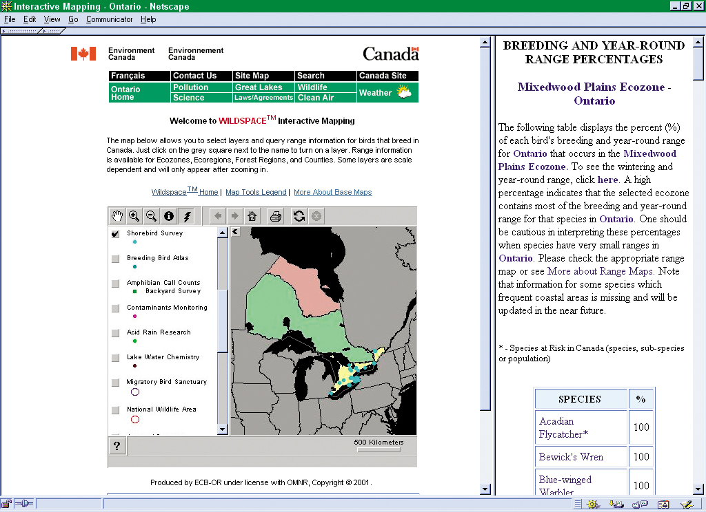Click the online connection plug icon
The height and width of the screenshot is (512, 706).
tap(24, 504)
